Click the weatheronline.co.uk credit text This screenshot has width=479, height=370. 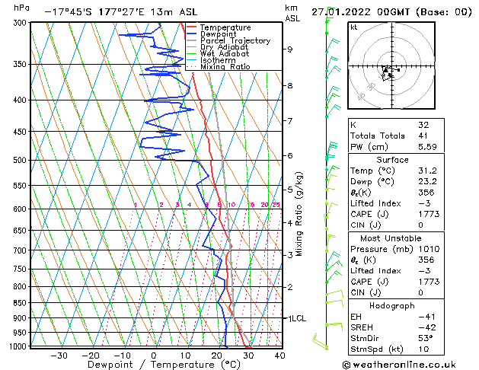click(399, 365)
